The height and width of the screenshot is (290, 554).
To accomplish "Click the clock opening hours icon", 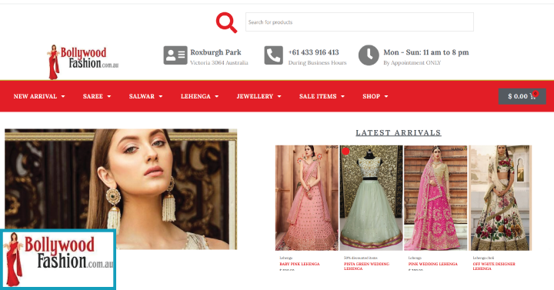I will click(369, 55).
